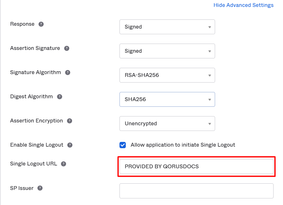Click the Response dropdown arrow
Image resolution: width=283 pixels, height=205 pixels.
[x=209, y=27]
